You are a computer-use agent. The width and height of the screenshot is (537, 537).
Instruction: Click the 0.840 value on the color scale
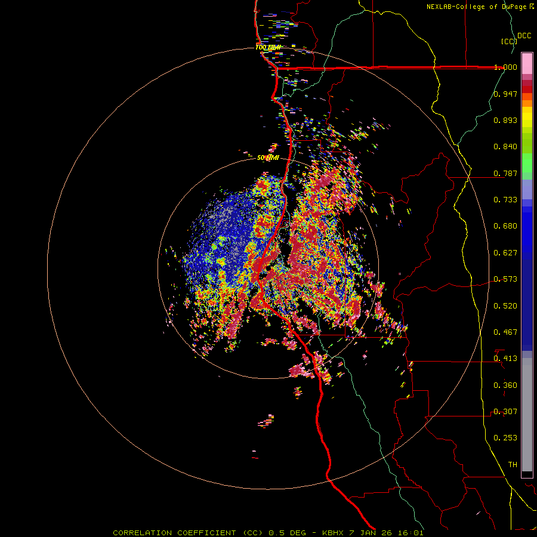click(x=505, y=147)
